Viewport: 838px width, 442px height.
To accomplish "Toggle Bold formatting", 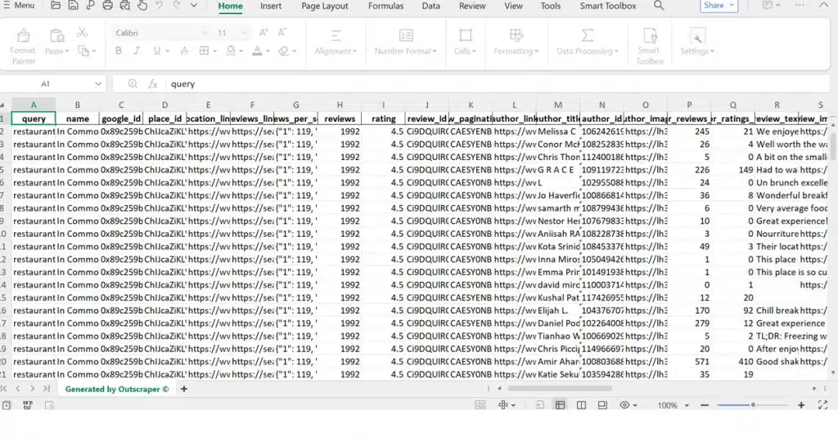I will click(x=118, y=51).
